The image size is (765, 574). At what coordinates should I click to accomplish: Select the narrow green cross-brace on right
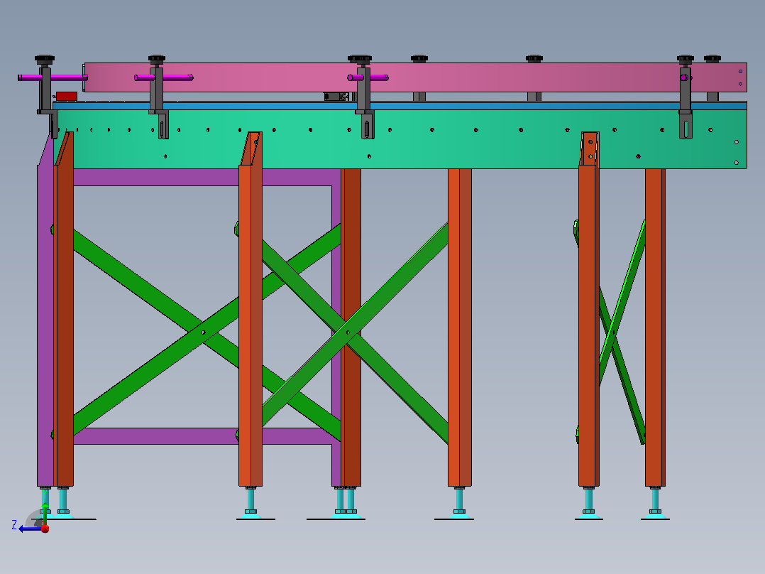(622, 332)
